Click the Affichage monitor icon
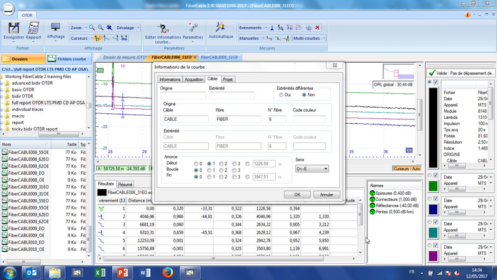 55,28
